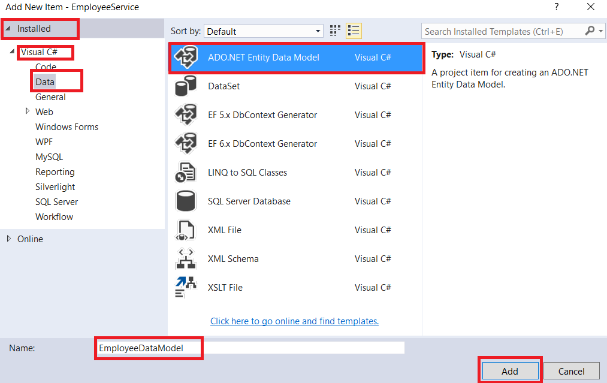Select the DataSet template name
Screen dimensions: 607x383
(224, 86)
